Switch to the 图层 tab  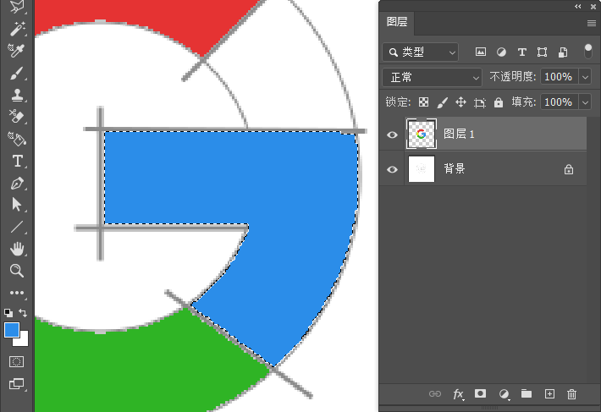pos(397,22)
